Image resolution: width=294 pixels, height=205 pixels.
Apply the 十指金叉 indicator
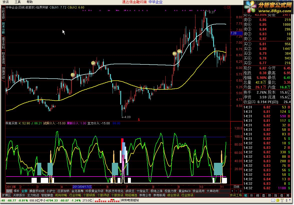click(x=142, y=191)
